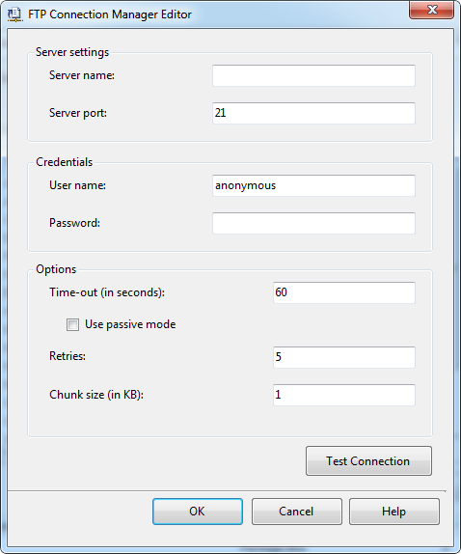
Task: Dismiss the dialog with Cancel
Action: pyautogui.click(x=296, y=512)
